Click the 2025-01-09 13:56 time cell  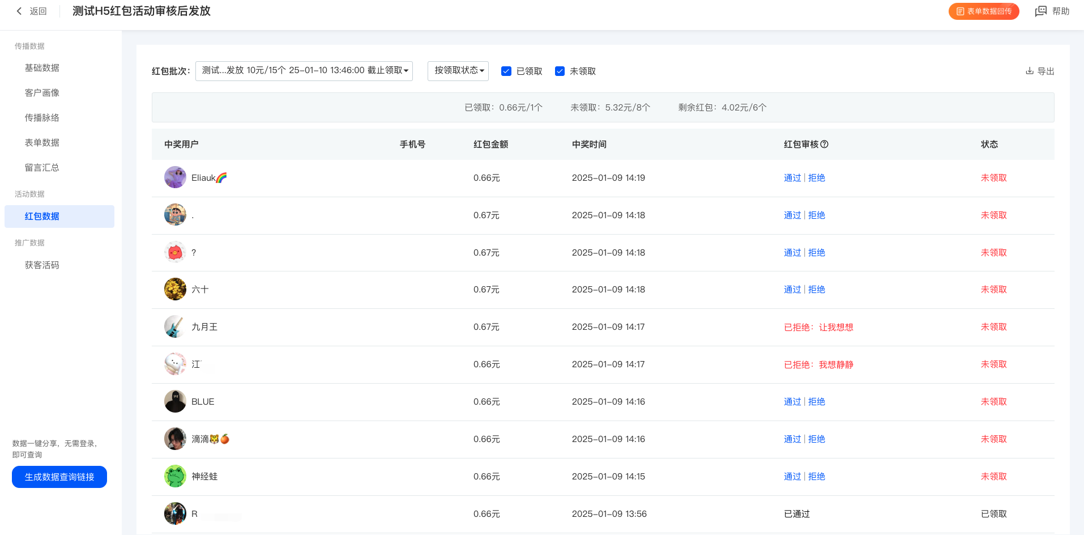pyautogui.click(x=609, y=513)
